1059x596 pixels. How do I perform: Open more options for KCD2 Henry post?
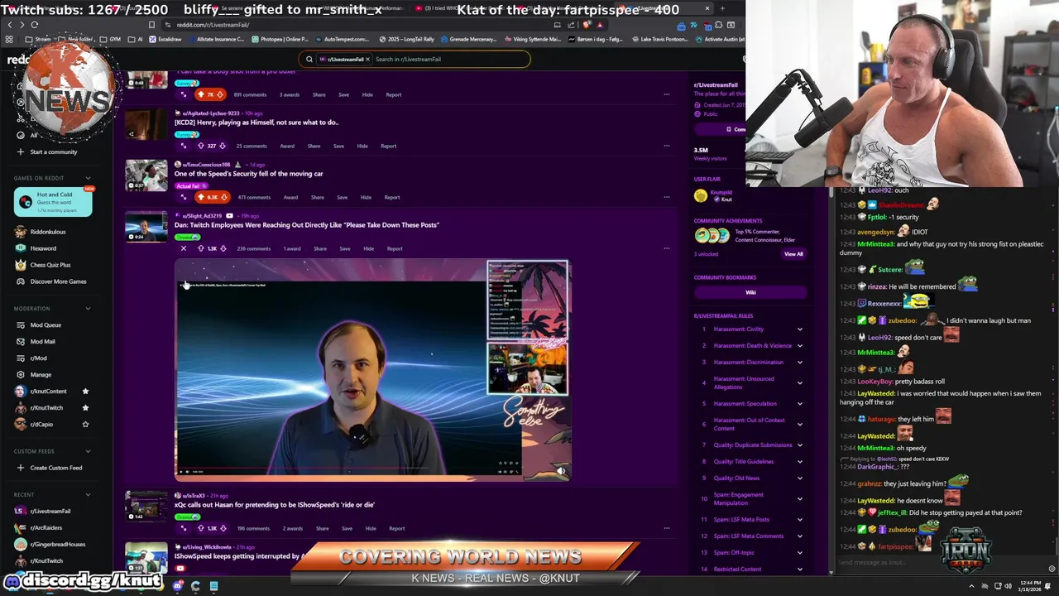[666, 146]
